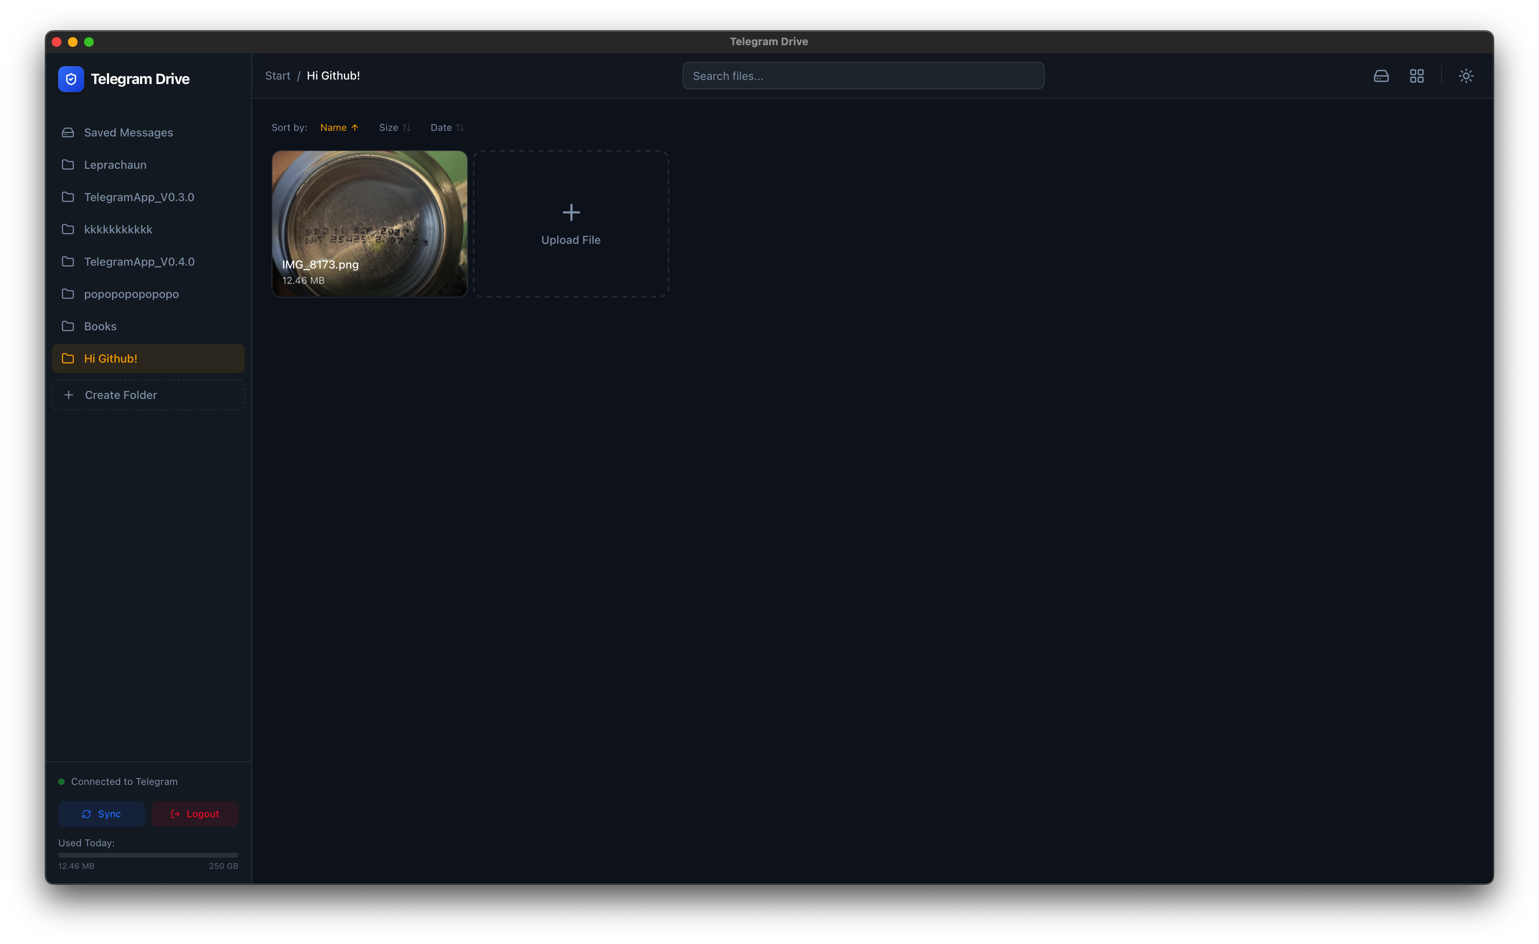Click the Search files input field

[862, 76]
